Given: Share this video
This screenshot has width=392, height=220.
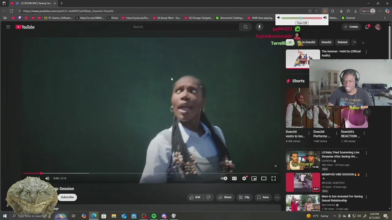Looking at the screenshot, I should click(225, 197).
